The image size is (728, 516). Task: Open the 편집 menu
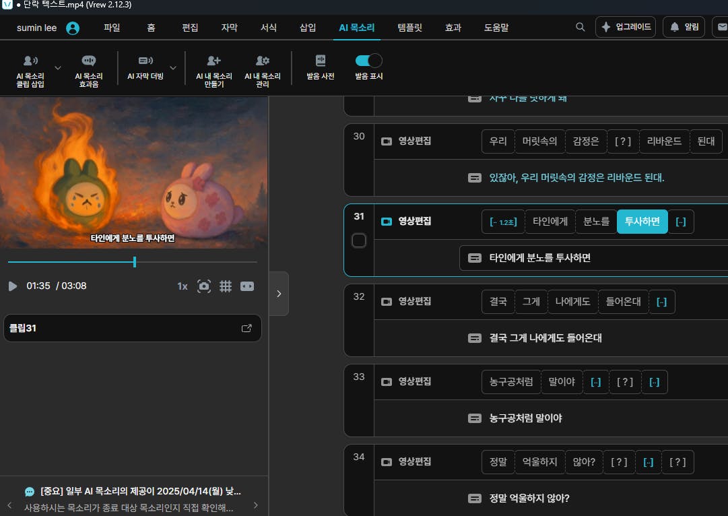coord(190,28)
